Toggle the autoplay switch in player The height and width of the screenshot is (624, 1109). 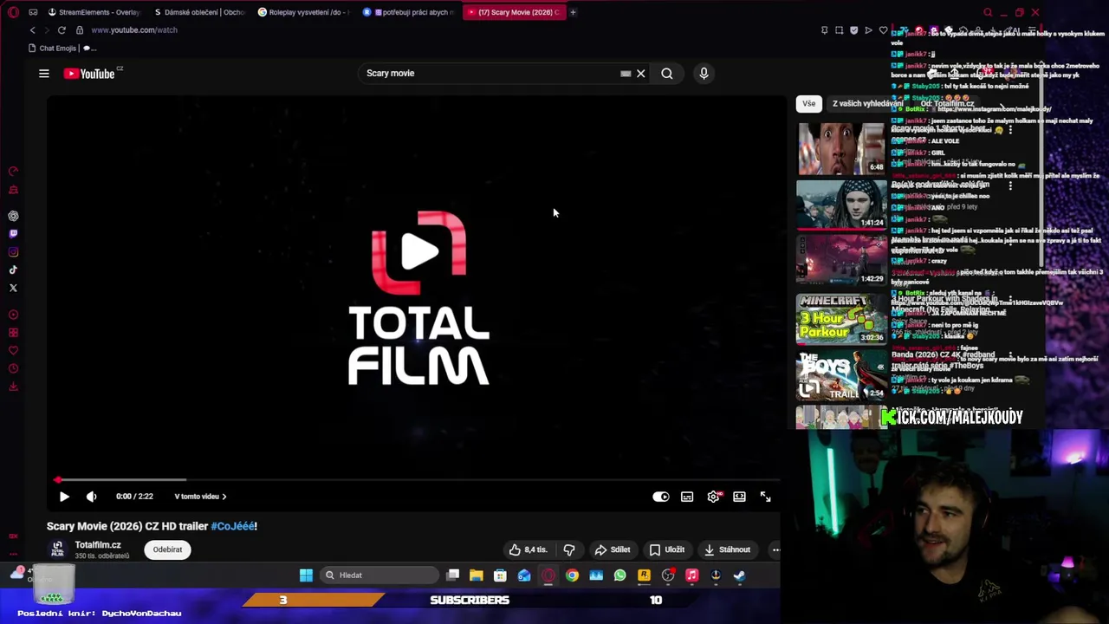[x=661, y=497]
